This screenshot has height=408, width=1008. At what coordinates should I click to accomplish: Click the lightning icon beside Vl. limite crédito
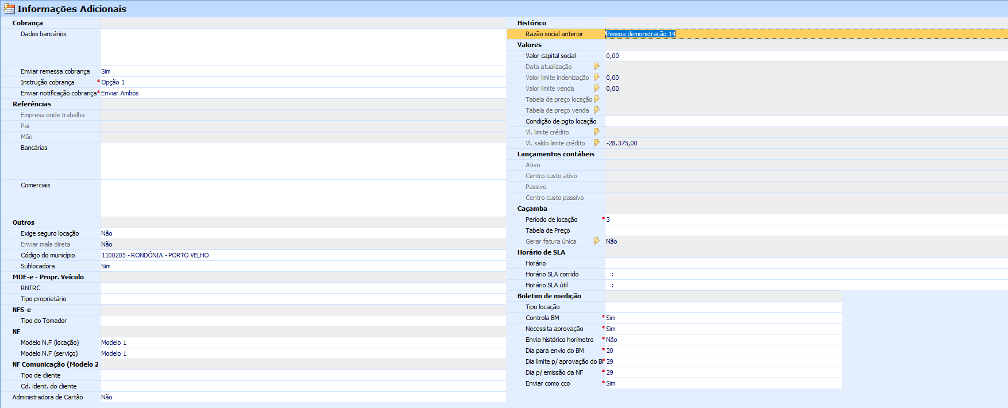point(597,132)
